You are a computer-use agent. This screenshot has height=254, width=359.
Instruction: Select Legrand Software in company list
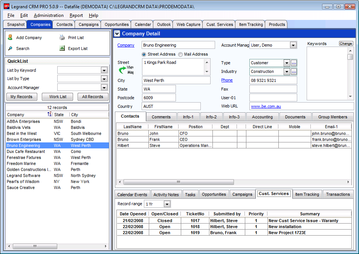pos(57,175)
